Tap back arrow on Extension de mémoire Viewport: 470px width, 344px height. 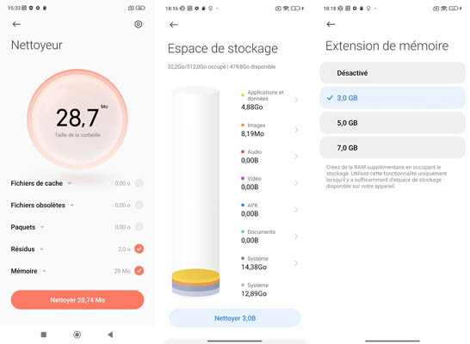[x=331, y=24]
